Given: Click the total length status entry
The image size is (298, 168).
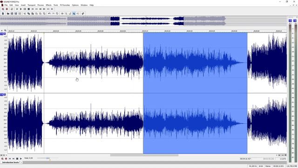Looking at the screenshot, I should tap(278, 166).
